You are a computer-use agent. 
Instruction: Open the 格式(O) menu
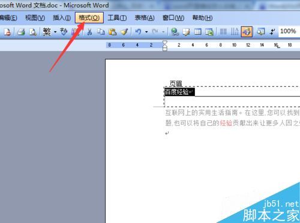click(89, 18)
